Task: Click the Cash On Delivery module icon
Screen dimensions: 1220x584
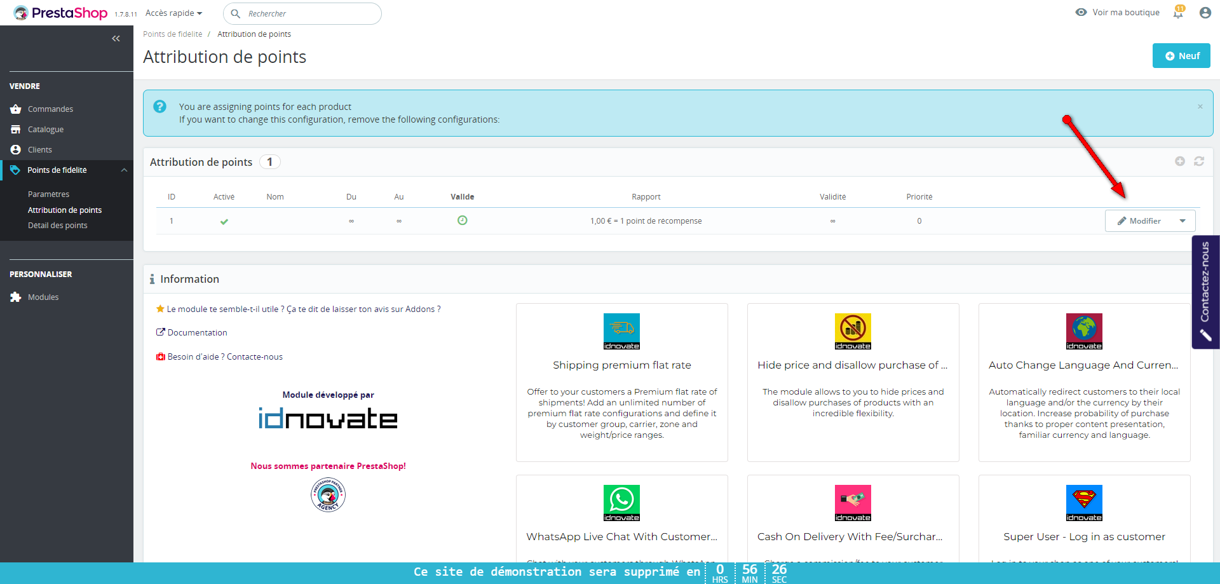Action: [853, 503]
